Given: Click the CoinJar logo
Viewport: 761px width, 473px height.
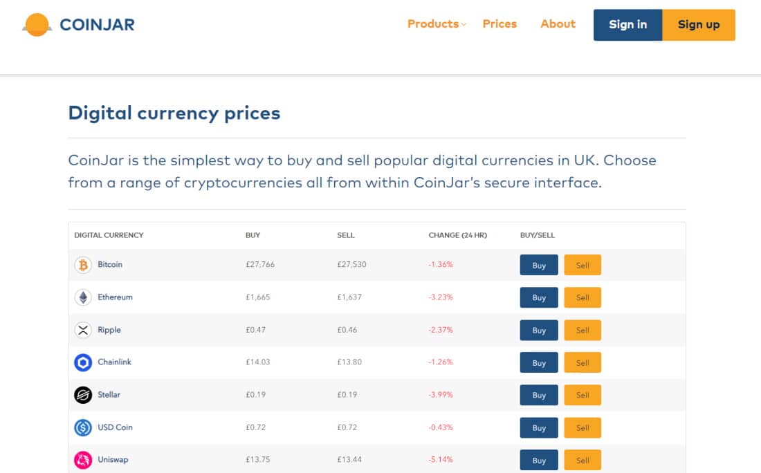Looking at the screenshot, I should pyautogui.click(x=77, y=24).
